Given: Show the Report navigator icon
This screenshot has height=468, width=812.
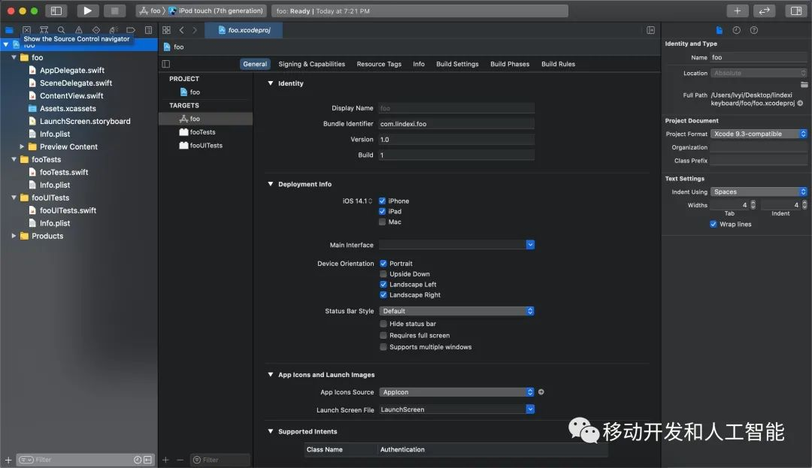Looking at the screenshot, I should (148, 30).
